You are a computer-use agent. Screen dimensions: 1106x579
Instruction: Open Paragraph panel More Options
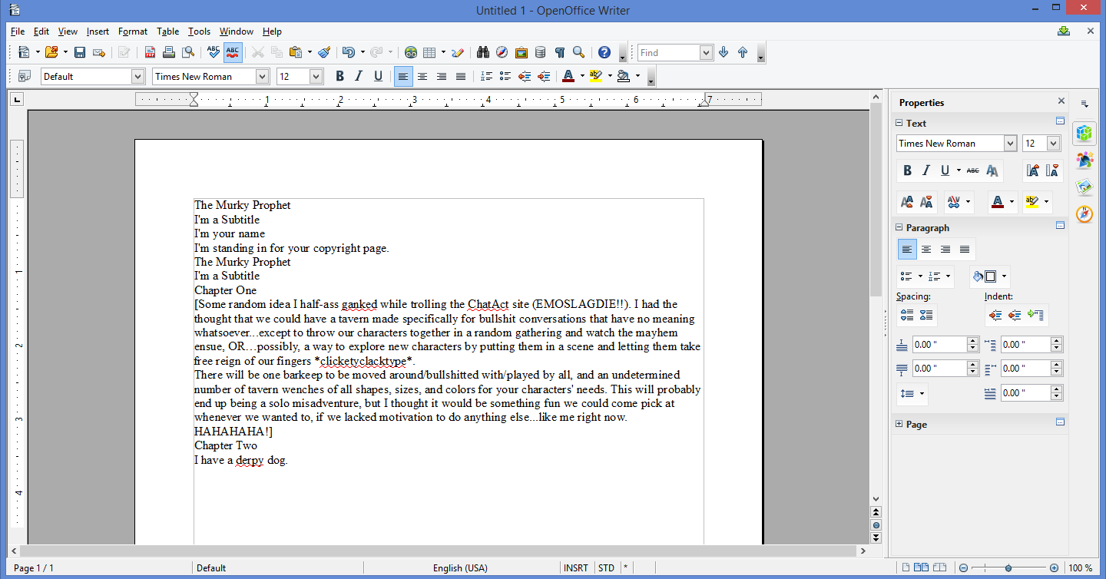click(1060, 226)
